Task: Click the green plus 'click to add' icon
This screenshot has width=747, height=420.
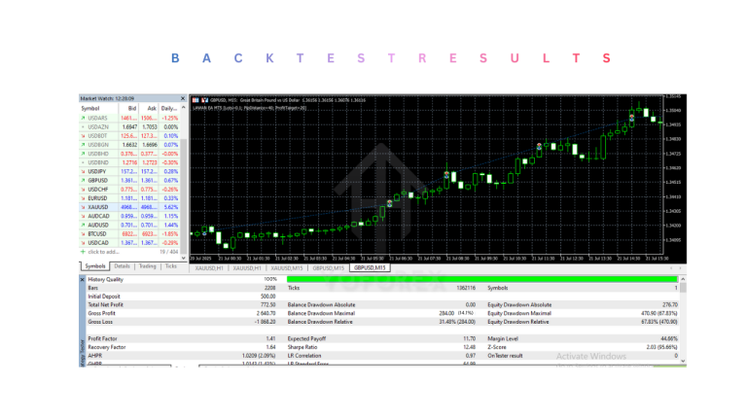Action: pos(83,251)
